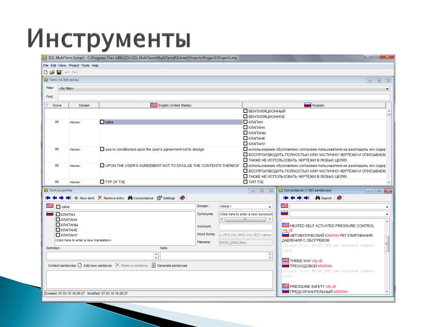This screenshot has width=436, height=327.
Task: Click the Score column sort header
Action: pos(57,106)
